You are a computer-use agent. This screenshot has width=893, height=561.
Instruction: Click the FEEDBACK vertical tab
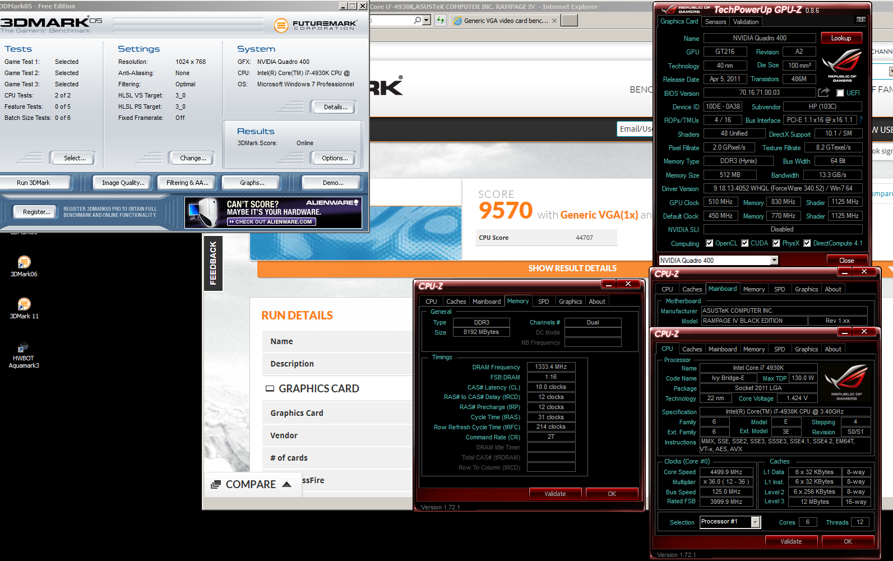point(213,263)
